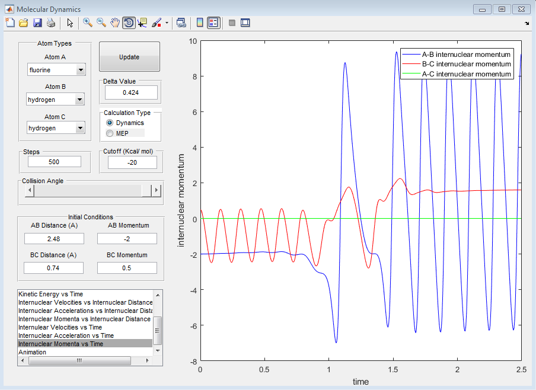Select the MEP calculation type
Image resolution: width=536 pixels, height=390 pixels.
(110, 133)
